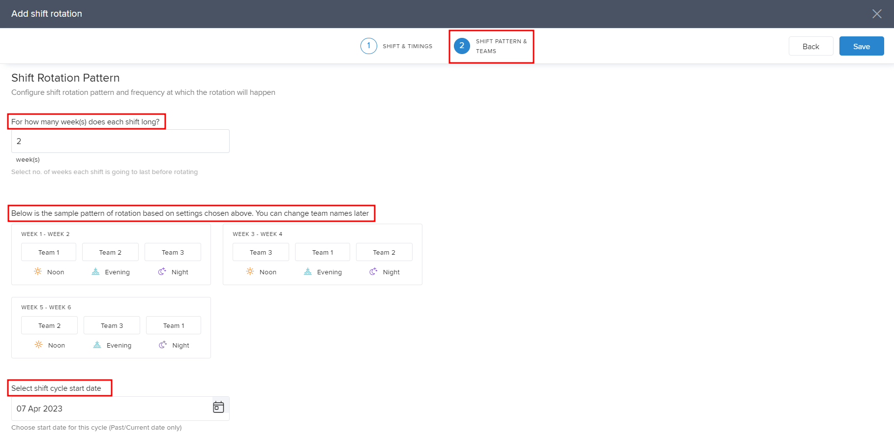Click the shift cycle start date field
894x440 pixels.
tap(111, 409)
